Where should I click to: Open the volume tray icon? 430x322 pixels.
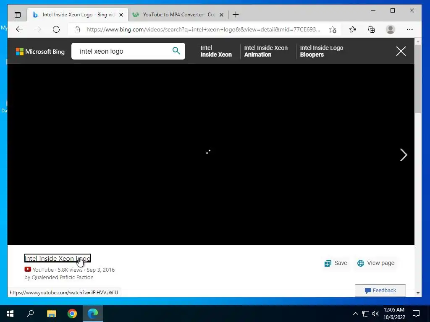click(375, 314)
